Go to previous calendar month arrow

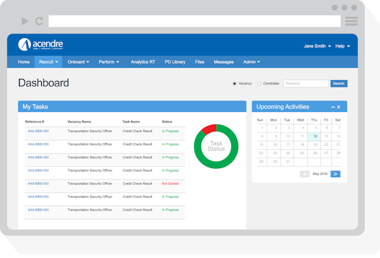(x=305, y=174)
